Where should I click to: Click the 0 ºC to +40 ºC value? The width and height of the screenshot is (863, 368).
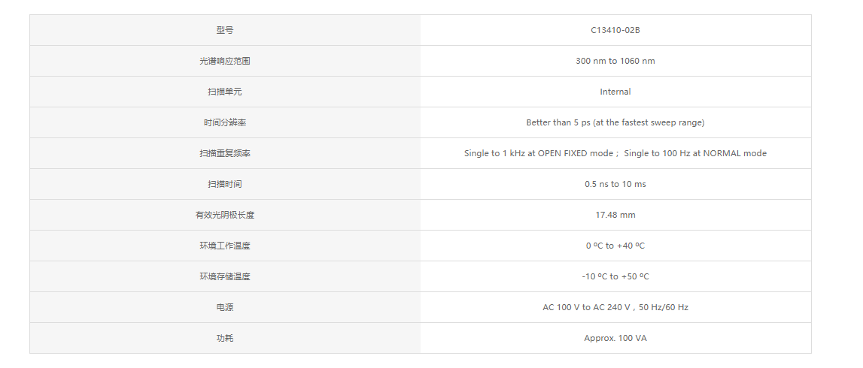click(615, 246)
